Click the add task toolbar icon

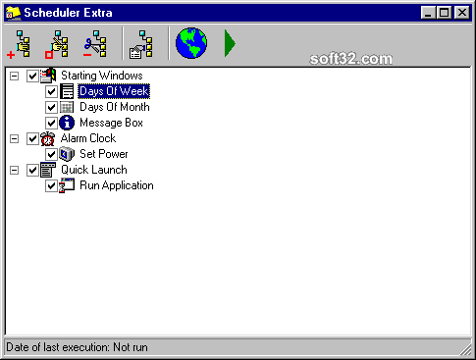(19, 44)
